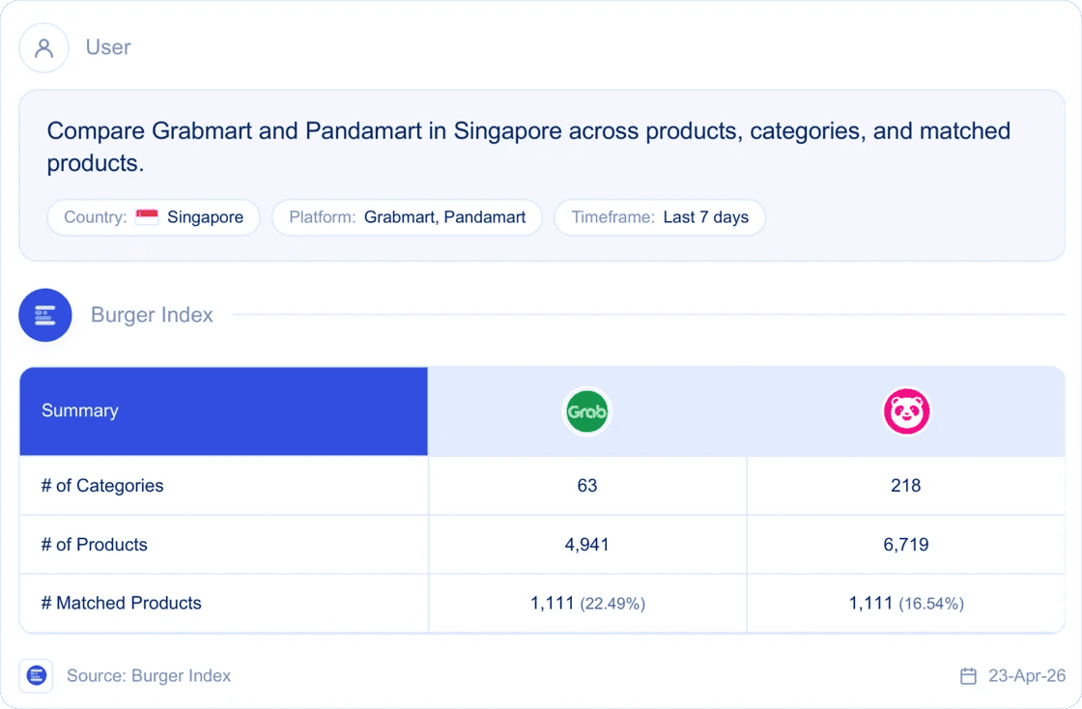Click the "Burger Index" heading text

pos(152,315)
